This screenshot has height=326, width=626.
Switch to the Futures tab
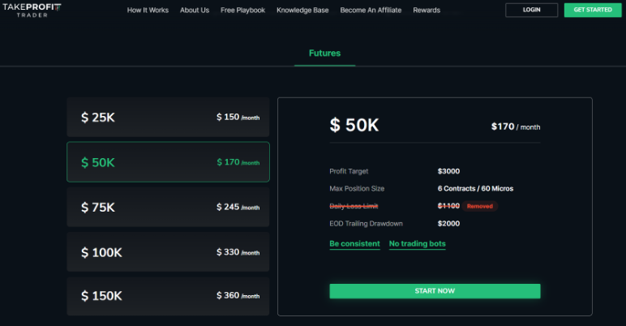(324, 54)
